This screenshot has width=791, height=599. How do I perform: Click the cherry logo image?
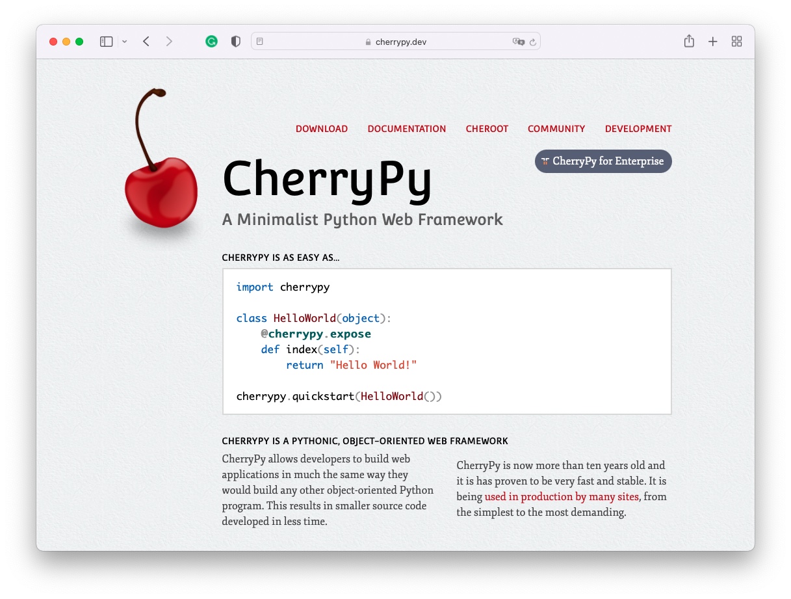[160, 159]
